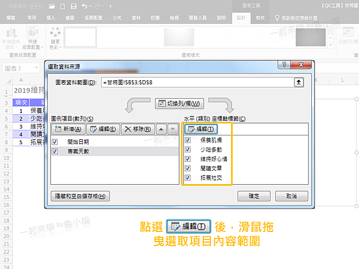Select column L header in worksheet
The height and width of the screenshot is (269, 359).
click(342, 80)
